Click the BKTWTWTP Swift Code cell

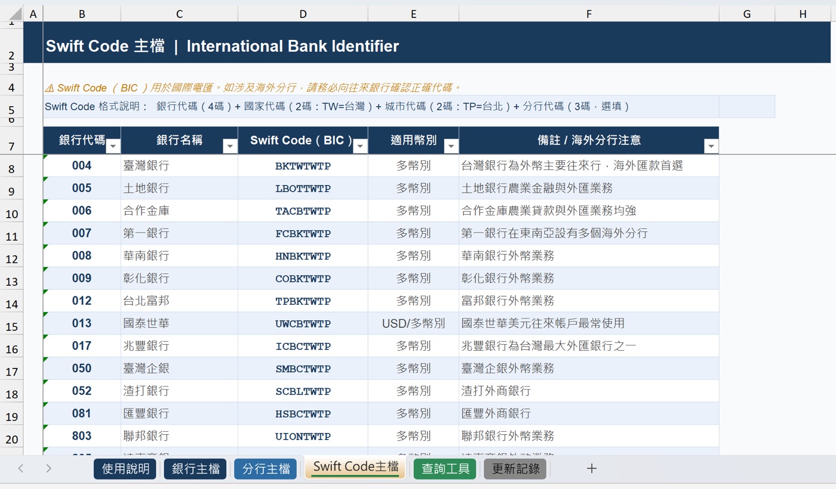(303, 166)
